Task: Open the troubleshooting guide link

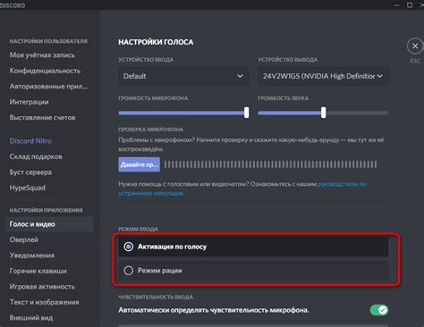Action: (342, 184)
